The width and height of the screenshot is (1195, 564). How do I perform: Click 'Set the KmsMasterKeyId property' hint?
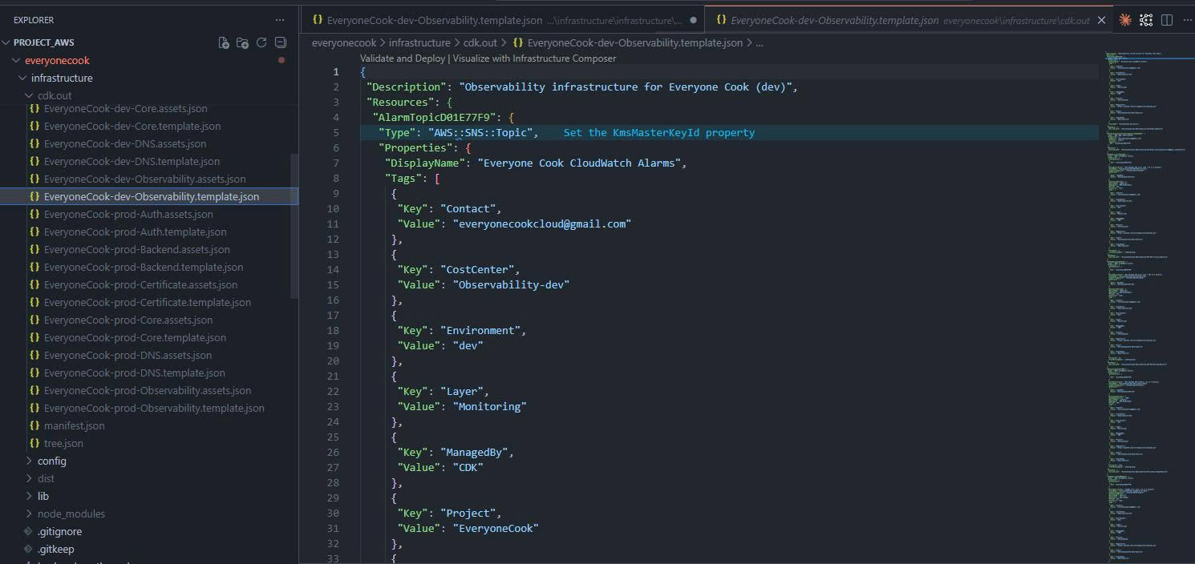[x=658, y=133]
